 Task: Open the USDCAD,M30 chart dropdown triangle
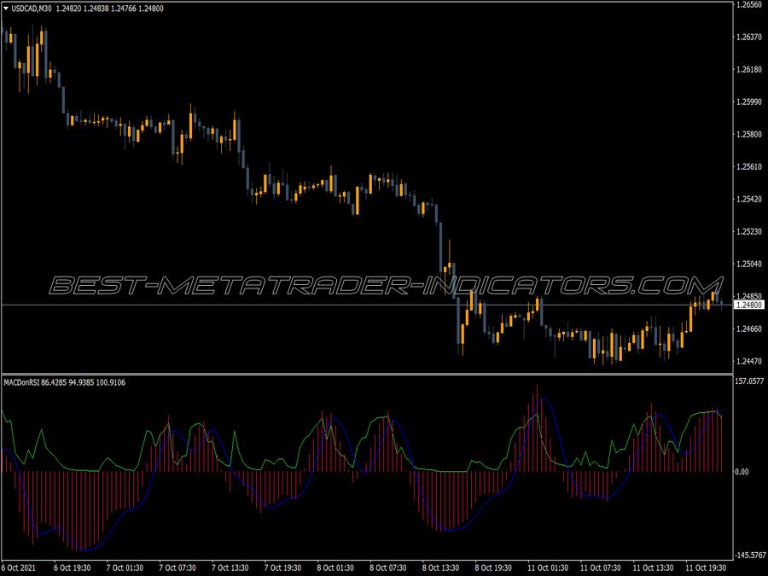(6, 9)
